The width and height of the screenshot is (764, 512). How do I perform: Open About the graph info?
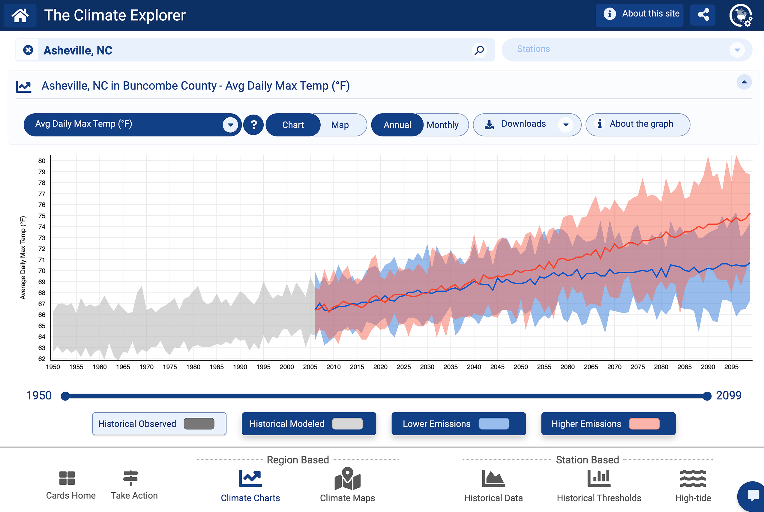[637, 124]
